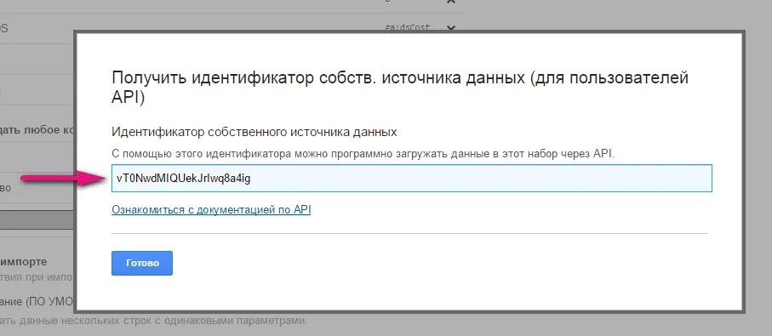Click the description starting with С помощью этого идентификатора

pyautogui.click(x=363, y=153)
